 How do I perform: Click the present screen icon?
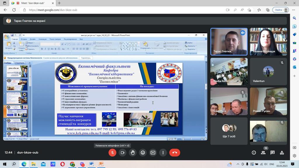tap(153, 153)
